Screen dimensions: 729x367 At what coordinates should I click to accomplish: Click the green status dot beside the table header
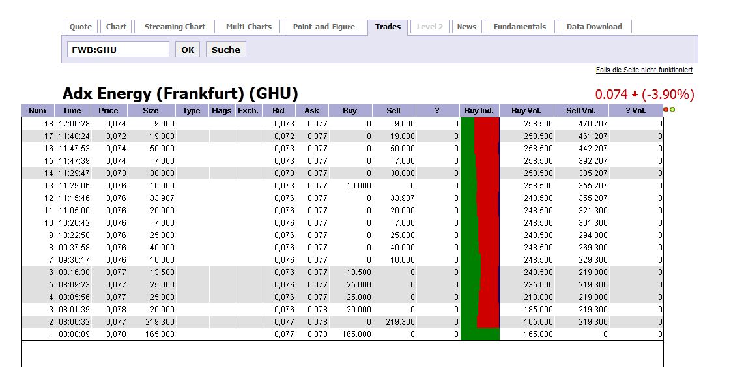pyautogui.click(x=672, y=110)
